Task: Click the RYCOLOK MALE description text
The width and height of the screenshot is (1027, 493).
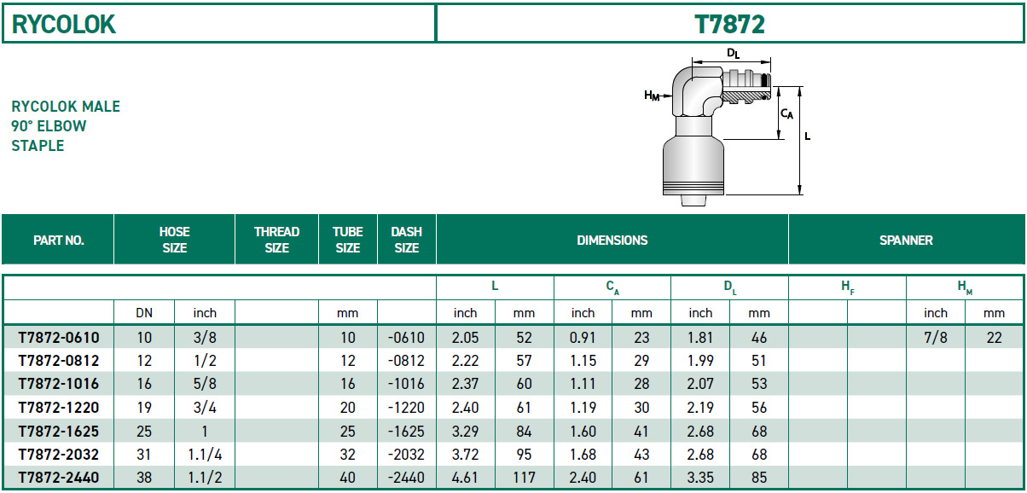Action: (66, 107)
